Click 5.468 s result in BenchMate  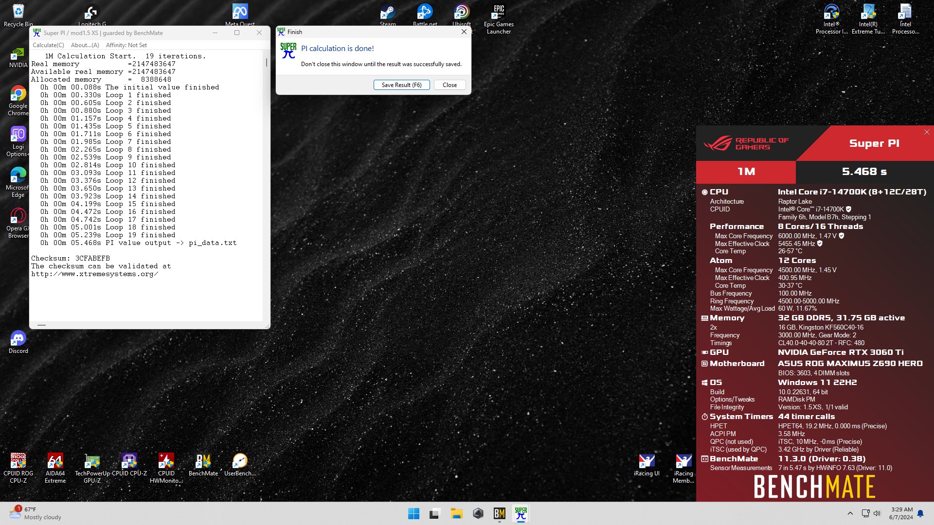864,172
